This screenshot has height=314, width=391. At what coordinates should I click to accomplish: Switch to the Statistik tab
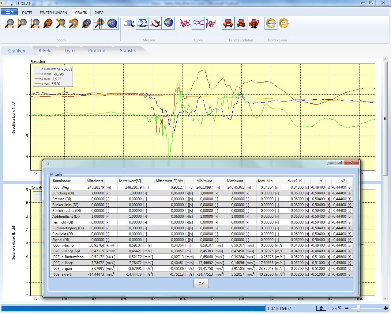pos(128,51)
